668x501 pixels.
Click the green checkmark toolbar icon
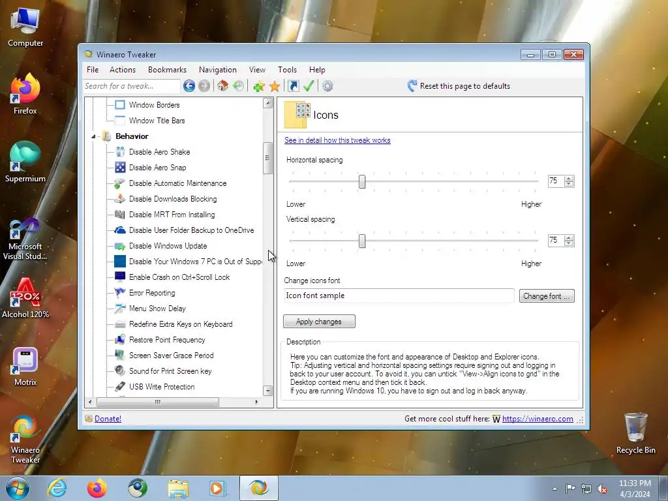click(x=309, y=86)
